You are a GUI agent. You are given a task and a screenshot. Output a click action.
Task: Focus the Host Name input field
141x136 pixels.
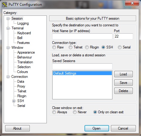pos(82,36)
